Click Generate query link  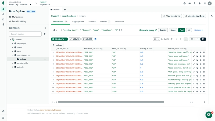click(x=148, y=30)
